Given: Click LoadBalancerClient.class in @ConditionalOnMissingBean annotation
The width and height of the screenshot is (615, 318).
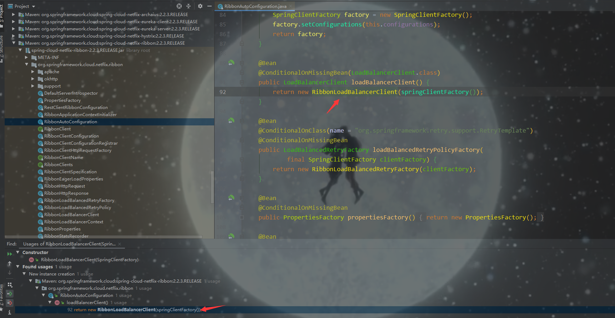Looking at the screenshot, I should tap(394, 73).
